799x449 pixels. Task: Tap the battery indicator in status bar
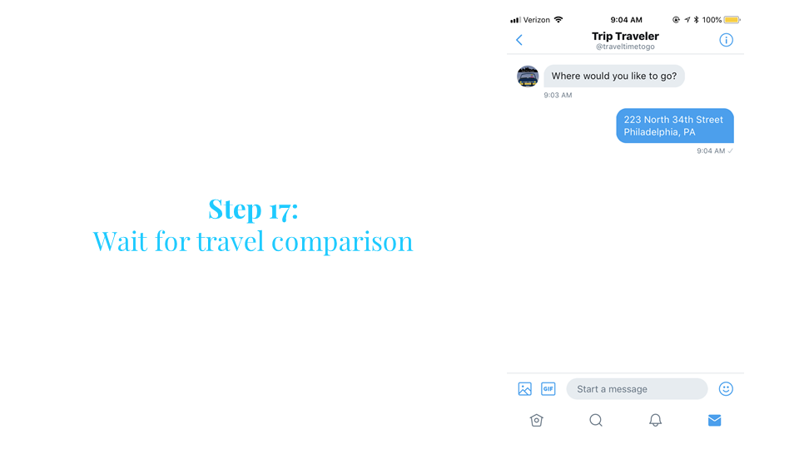tap(732, 20)
